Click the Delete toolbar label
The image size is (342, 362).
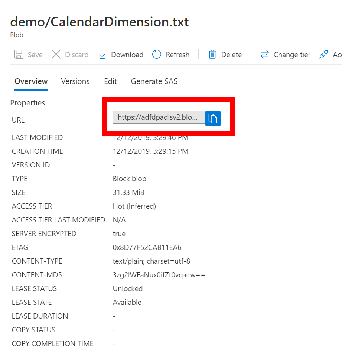231,55
